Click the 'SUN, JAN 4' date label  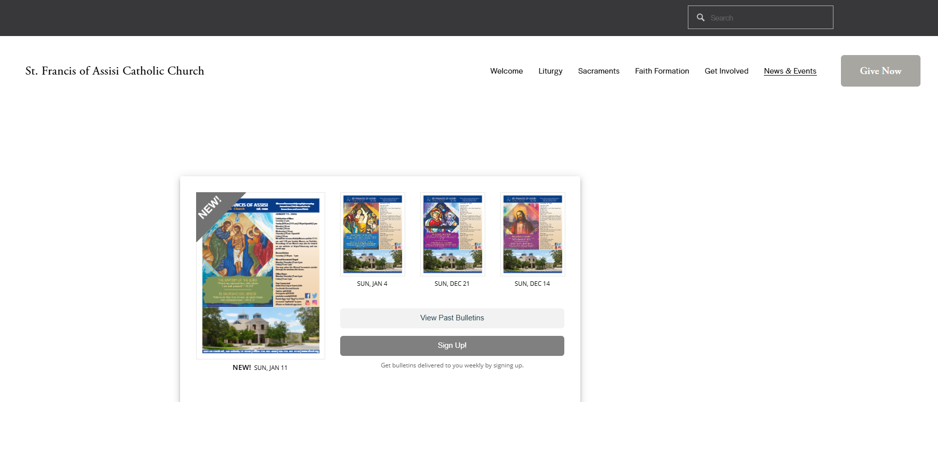click(x=372, y=284)
